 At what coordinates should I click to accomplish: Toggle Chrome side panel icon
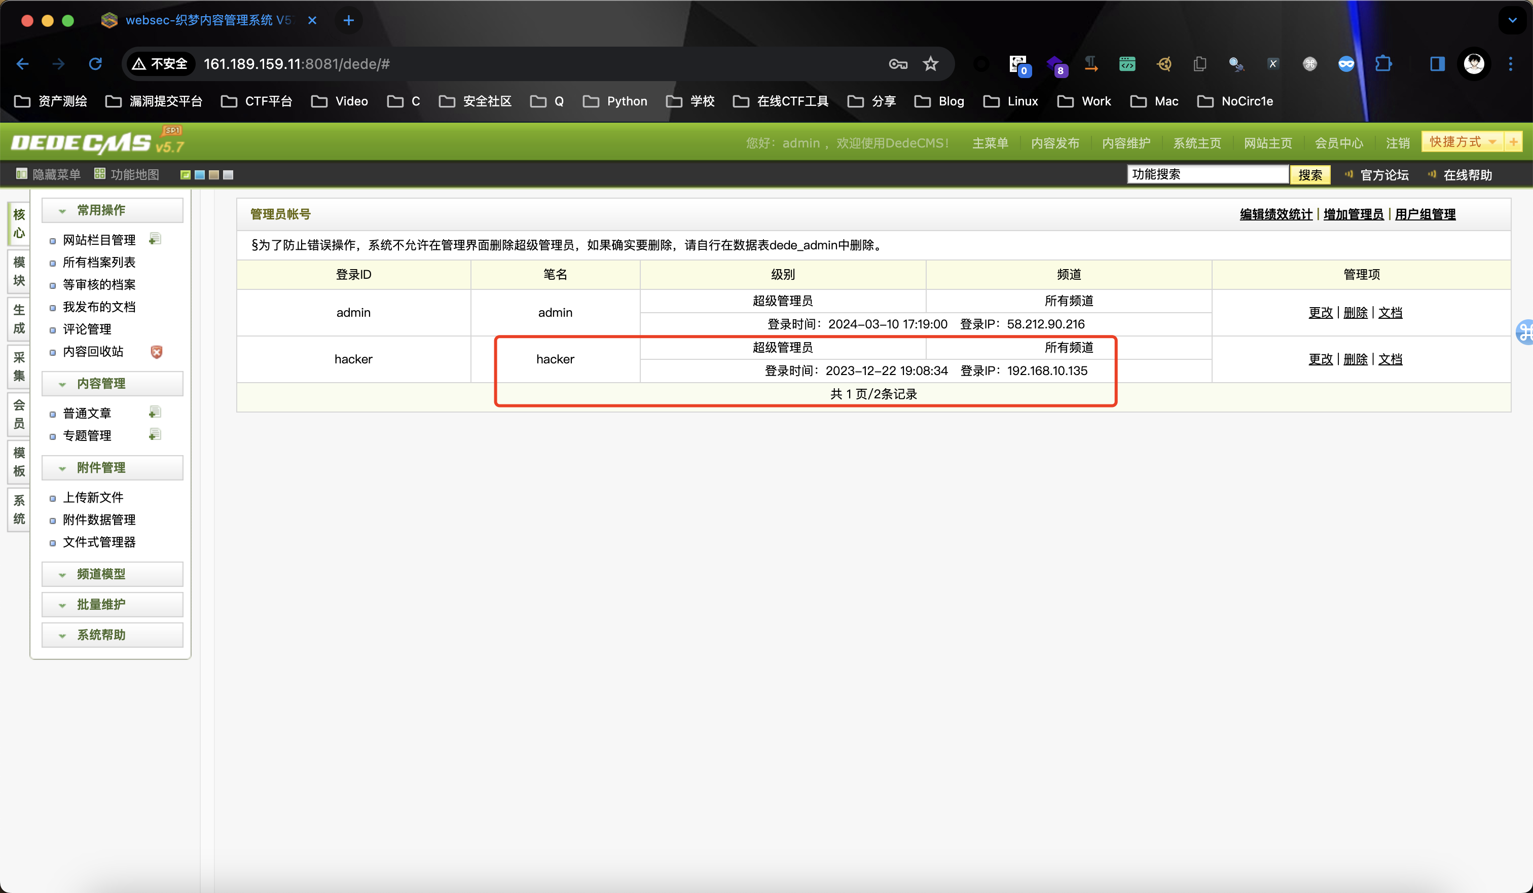pos(1437,64)
